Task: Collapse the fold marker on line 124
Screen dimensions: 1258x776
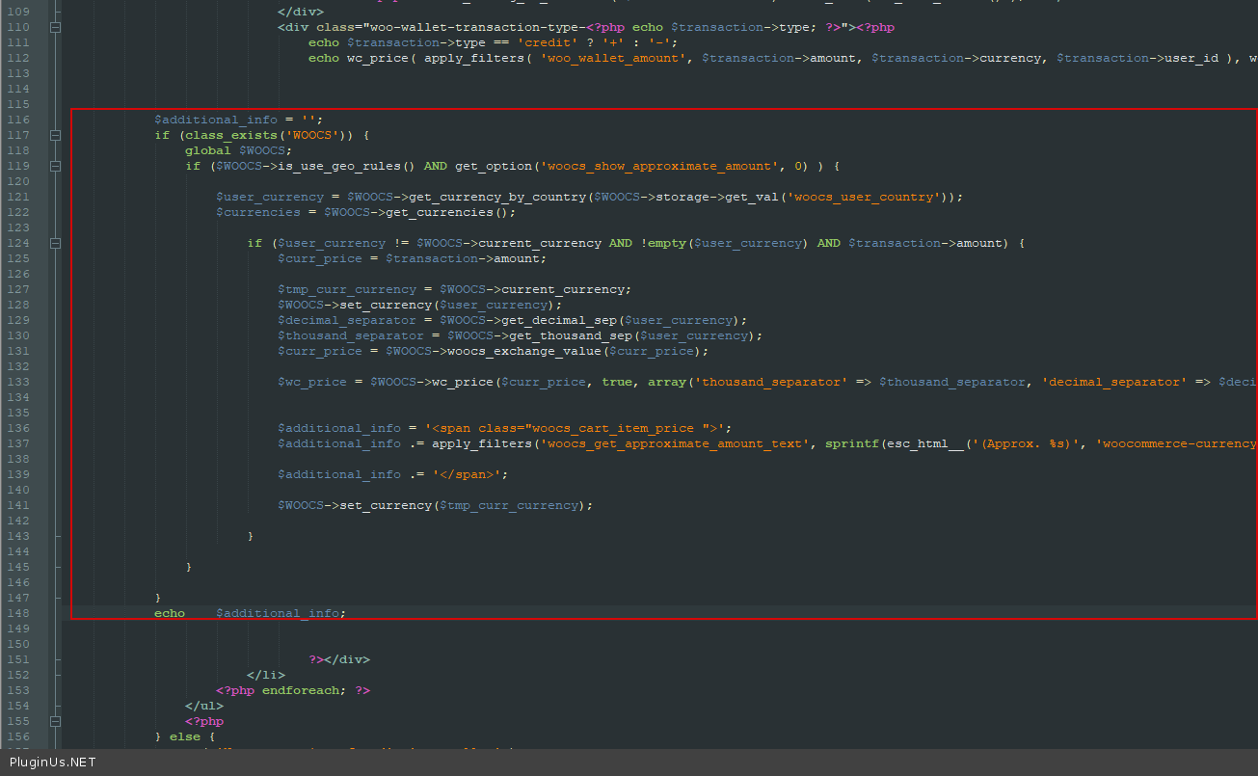Action: (55, 243)
